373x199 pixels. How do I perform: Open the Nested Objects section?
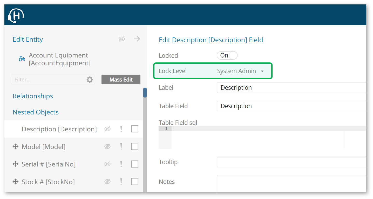[36, 112]
